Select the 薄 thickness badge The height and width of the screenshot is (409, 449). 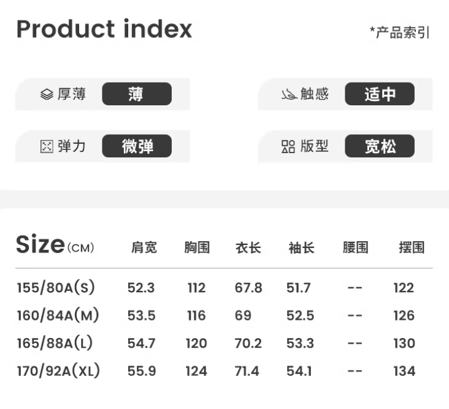pyautogui.click(x=136, y=94)
